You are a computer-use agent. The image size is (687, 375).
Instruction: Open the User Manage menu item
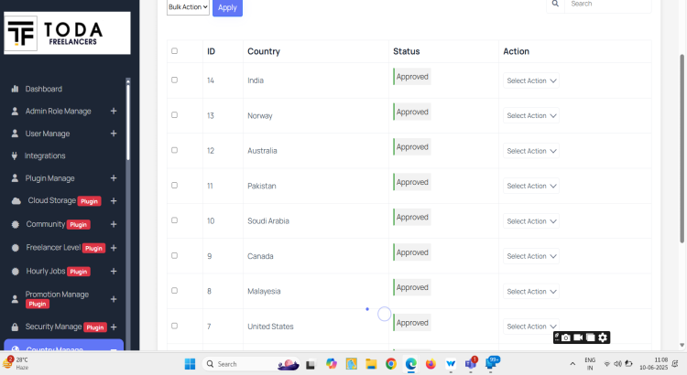(x=48, y=134)
